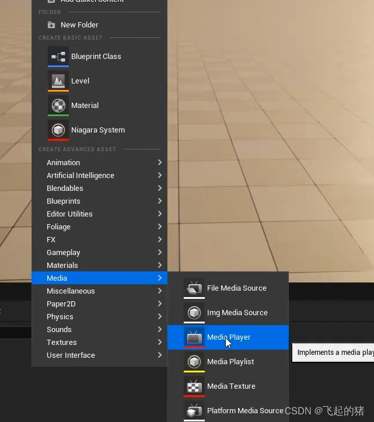This screenshot has height=422, width=374.
Task: Click the Paper2D submenu chevron
Action: (160, 304)
